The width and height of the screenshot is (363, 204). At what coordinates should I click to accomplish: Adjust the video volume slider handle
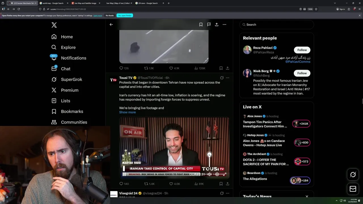pos(209,155)
